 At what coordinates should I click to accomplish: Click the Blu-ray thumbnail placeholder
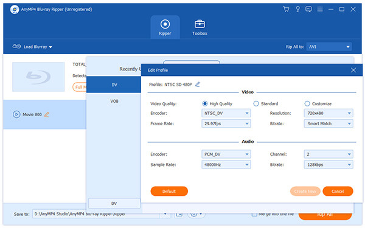(x=38, y=77)
